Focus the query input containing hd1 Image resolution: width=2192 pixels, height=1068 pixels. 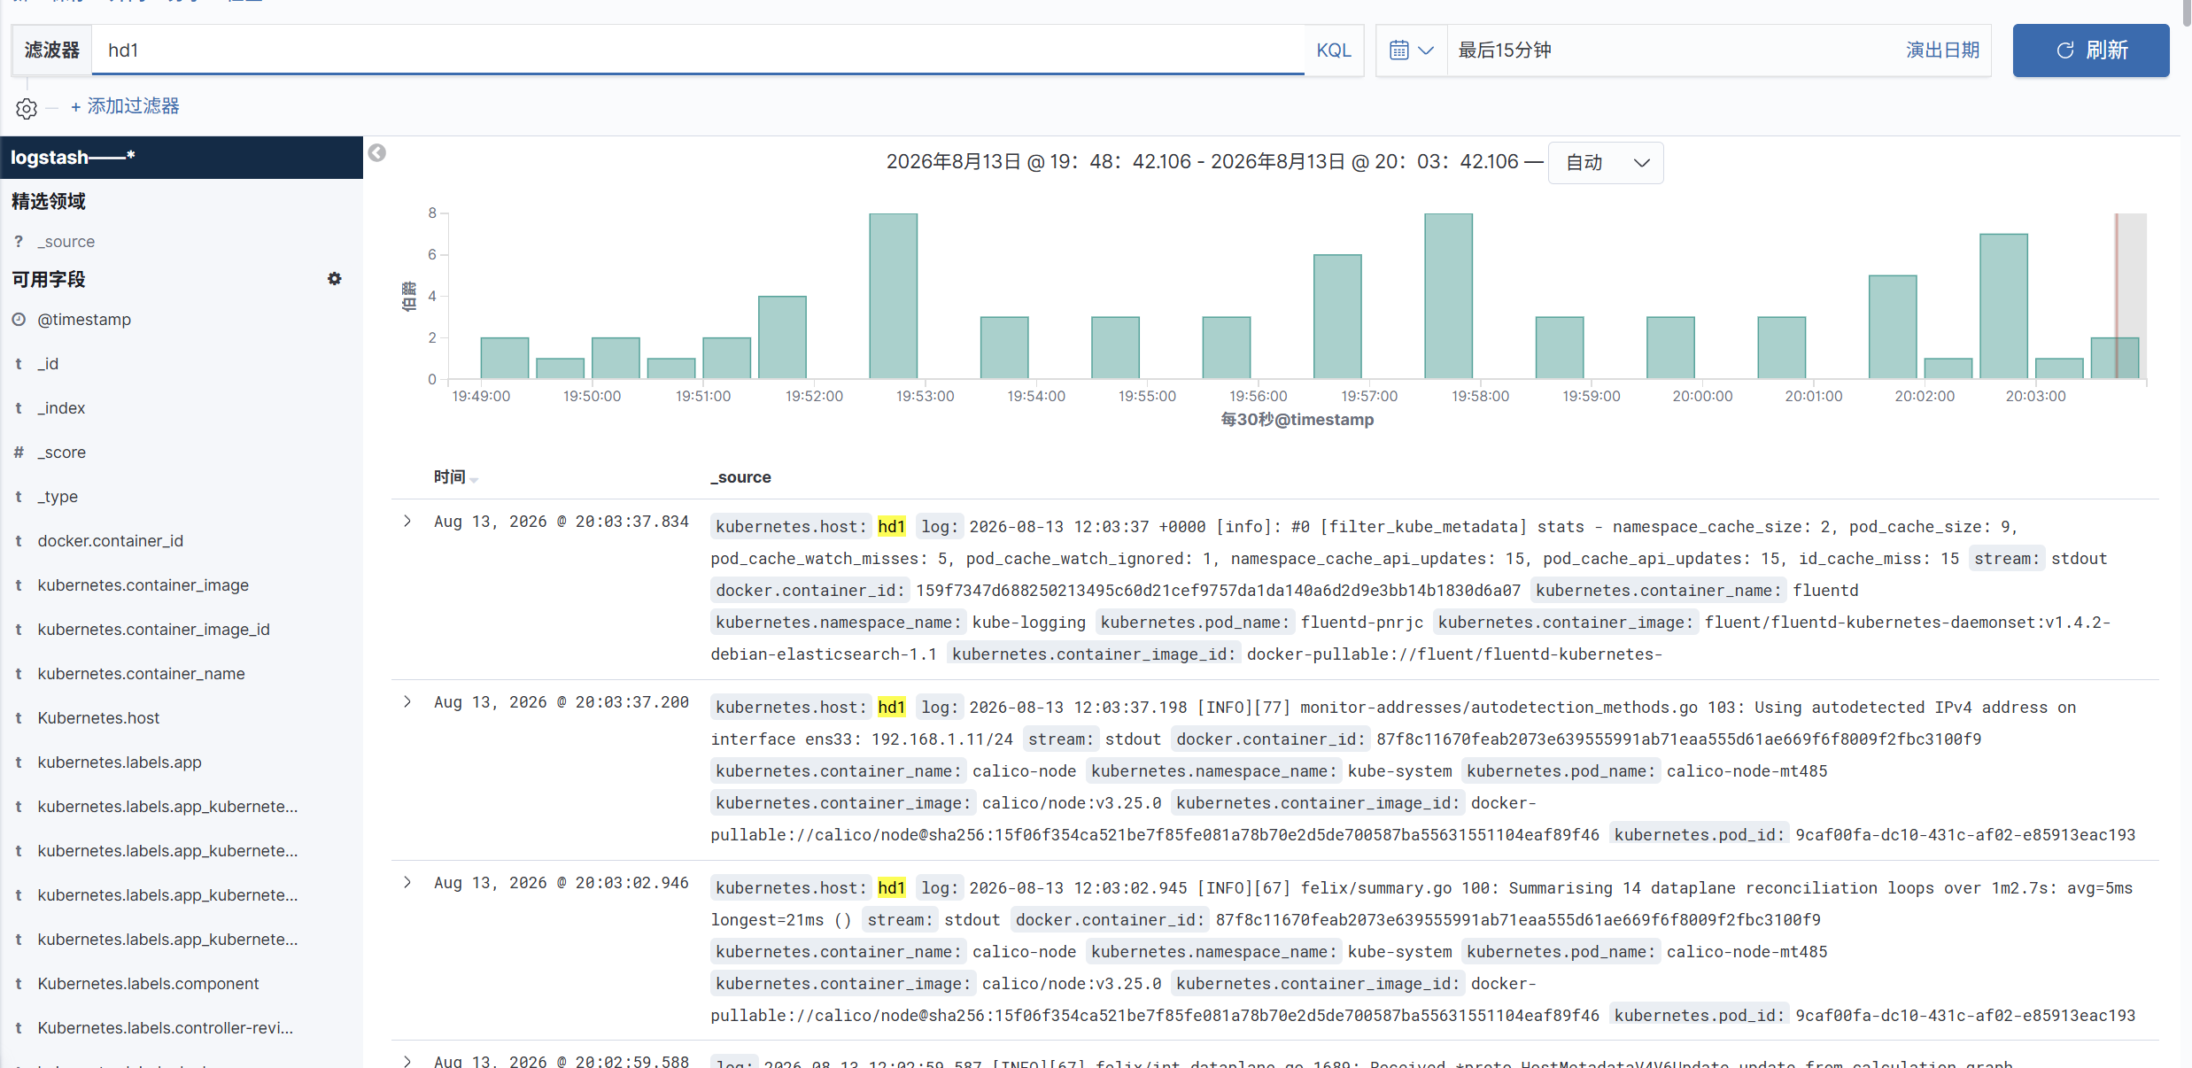pos(698,50)
